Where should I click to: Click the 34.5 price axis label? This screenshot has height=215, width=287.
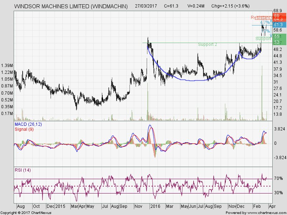278,76
